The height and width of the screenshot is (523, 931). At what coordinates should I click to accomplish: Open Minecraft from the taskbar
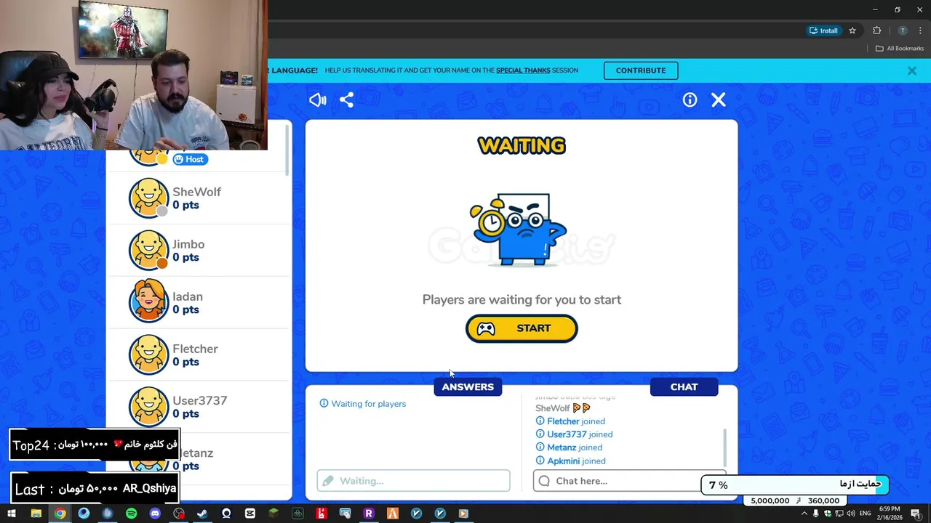pos(273,514)
